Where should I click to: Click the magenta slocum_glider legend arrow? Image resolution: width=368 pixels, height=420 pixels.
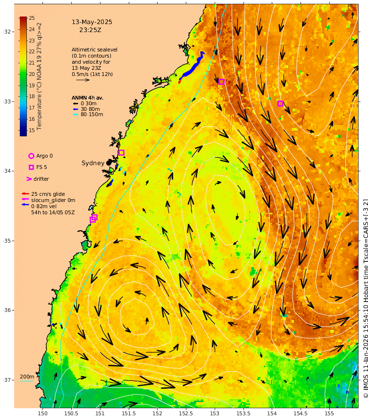pos(25,199)
